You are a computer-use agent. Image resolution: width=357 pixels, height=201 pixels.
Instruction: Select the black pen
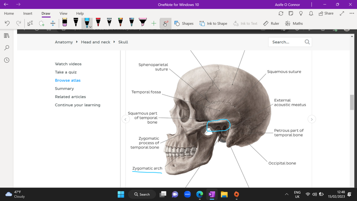[76, 23]
